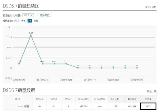Click the 2020-3 value 16 cell
This screenshot has height=111, width=160.
click(39, 106)
